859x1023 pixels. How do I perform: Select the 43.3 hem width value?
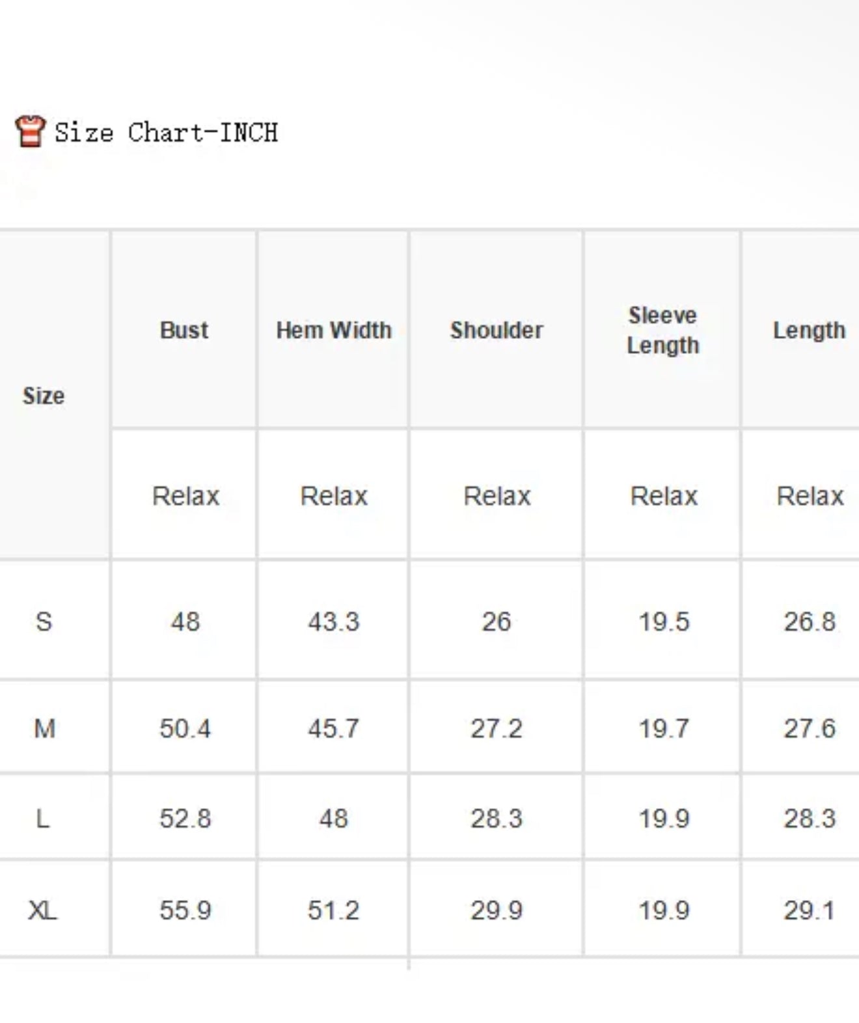(x=334, y=621)
